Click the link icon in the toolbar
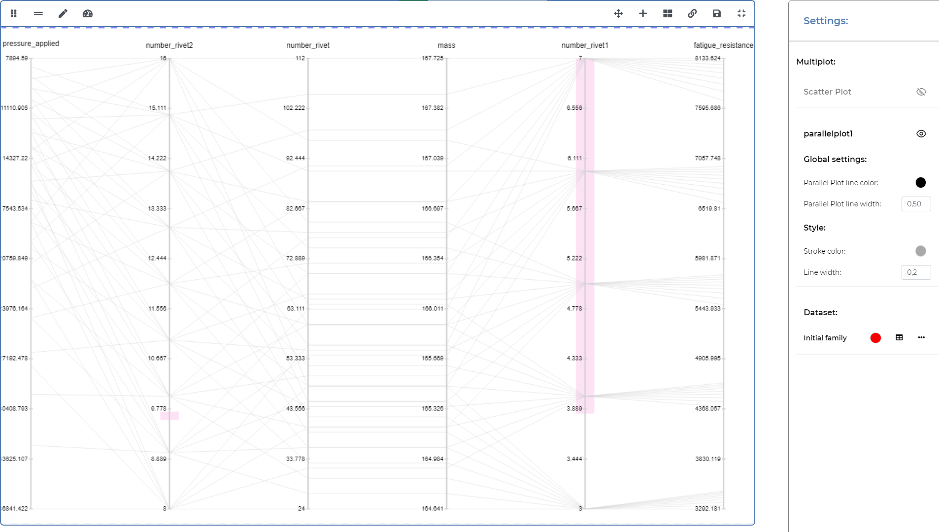The width and height of the screenshot is (939, 532). point(692,13)
